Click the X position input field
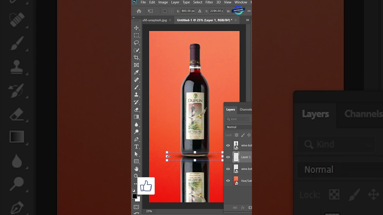The height and width of the screenshot is (215, 383). [x=188, y=11]
